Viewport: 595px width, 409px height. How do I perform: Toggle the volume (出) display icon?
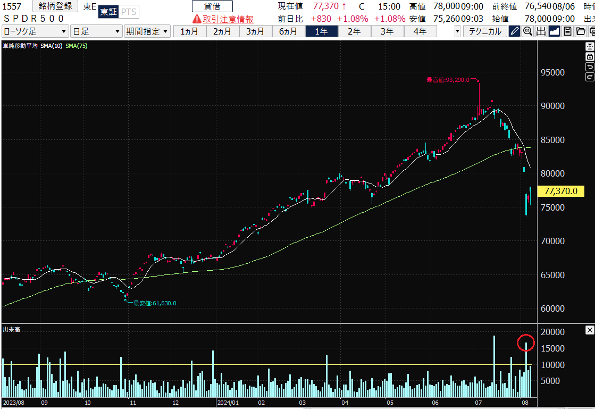(x=541, y=31)
